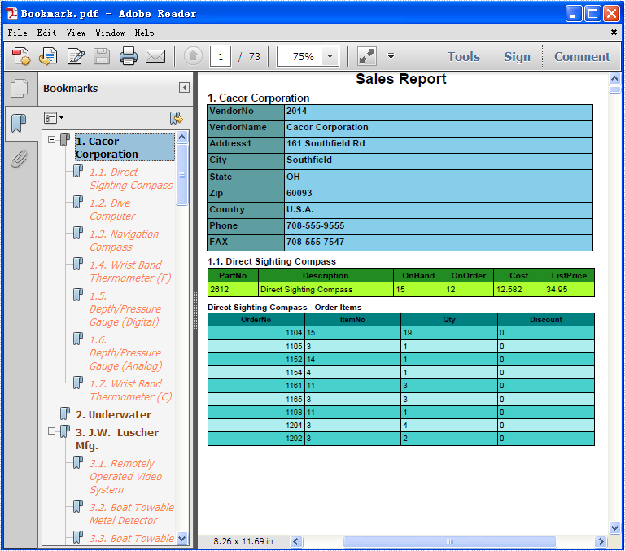Open the Edit menu
The height and width of the screenshot is (551, 625).
(46, 33)
